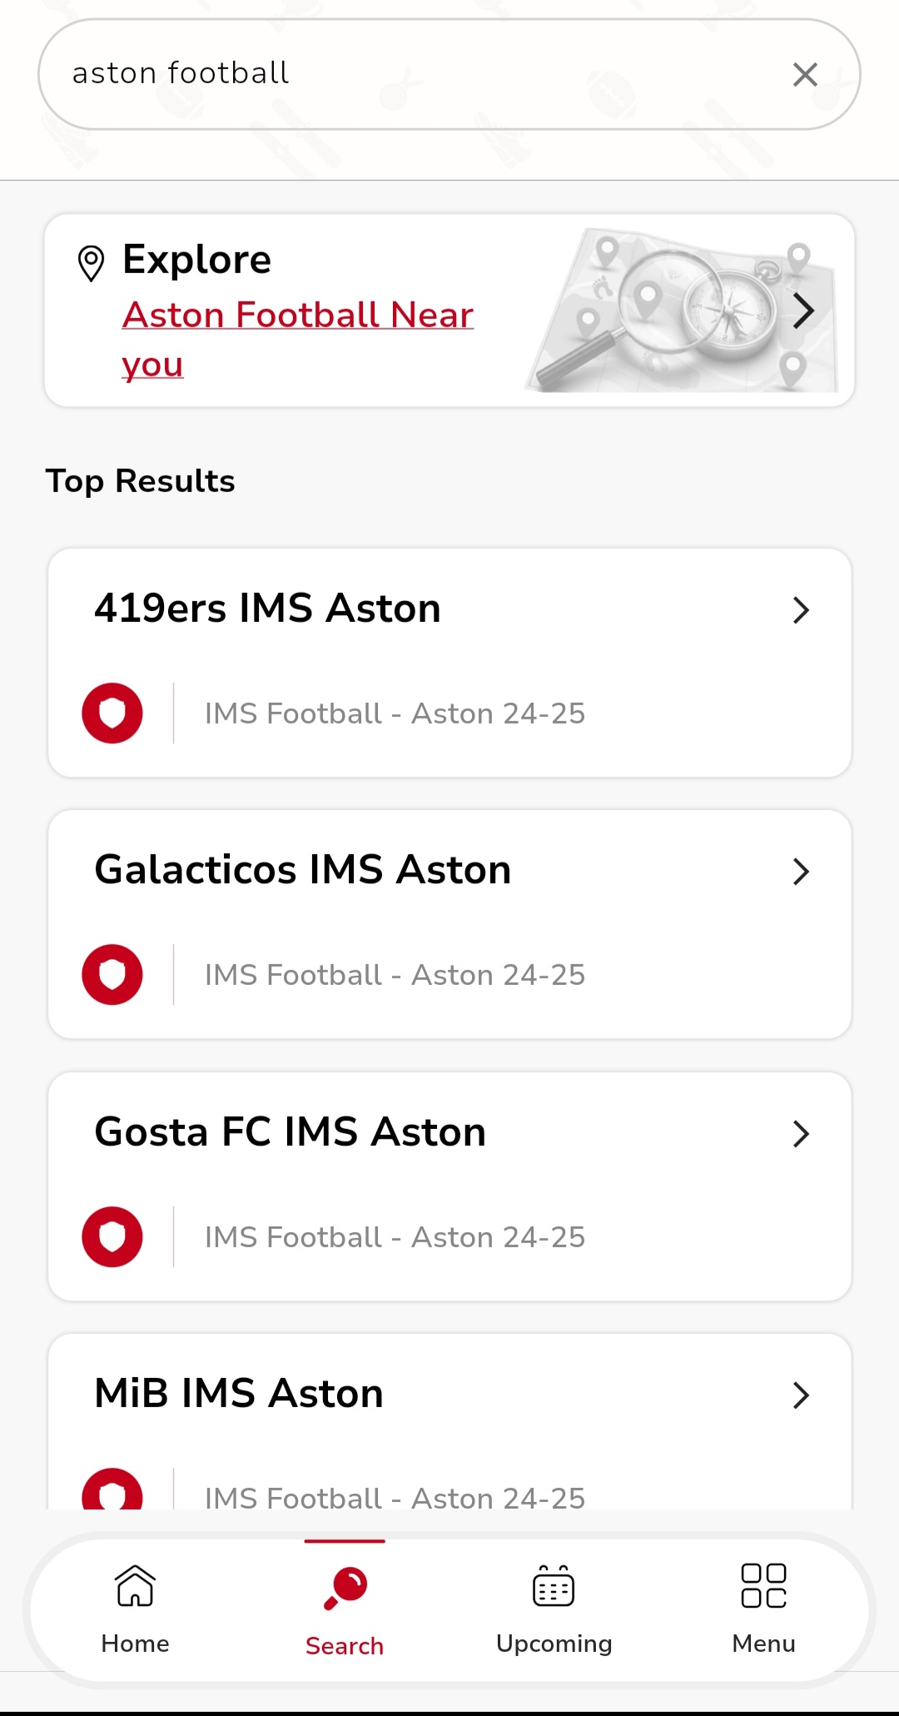Tap the red shield logo of Gosta FC IMS Aston
The image size is (899, 1716).
(x=112, y=1236)
